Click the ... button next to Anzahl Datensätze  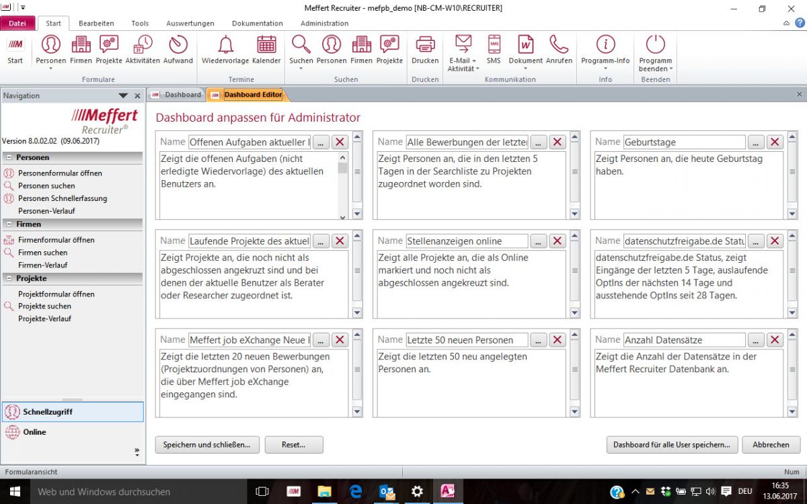pos(757,340)
